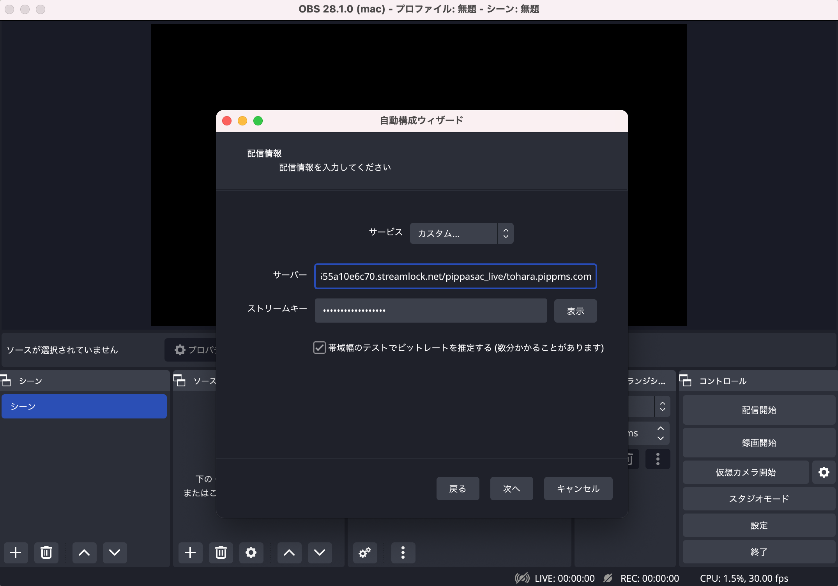Click the 次へ button in wizard
838x586 pixels.
tap(511, 489)
